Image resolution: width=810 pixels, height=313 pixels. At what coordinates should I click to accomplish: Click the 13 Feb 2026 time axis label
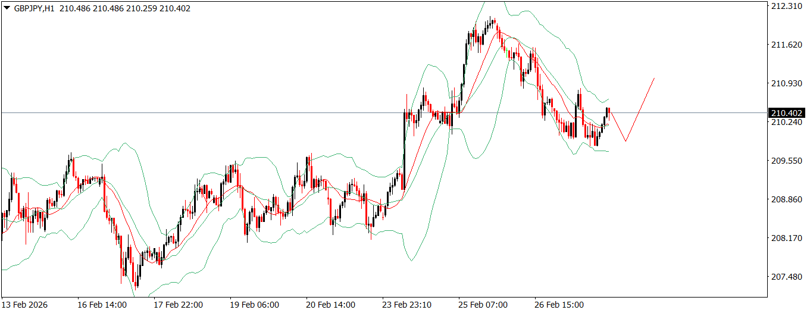pyautogui.click(x=26, y=305)
